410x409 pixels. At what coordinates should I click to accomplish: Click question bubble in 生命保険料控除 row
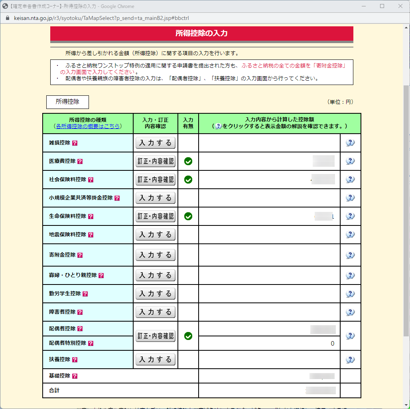[x=350, y=216]
